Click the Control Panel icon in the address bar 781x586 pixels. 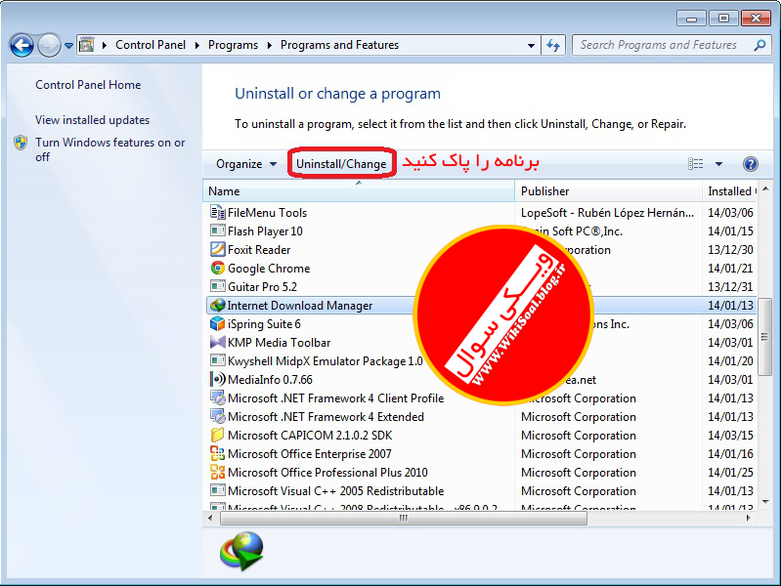(87, 45)
